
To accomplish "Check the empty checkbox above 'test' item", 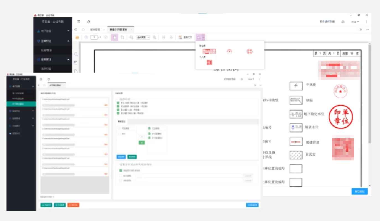I will pos(119,128).
